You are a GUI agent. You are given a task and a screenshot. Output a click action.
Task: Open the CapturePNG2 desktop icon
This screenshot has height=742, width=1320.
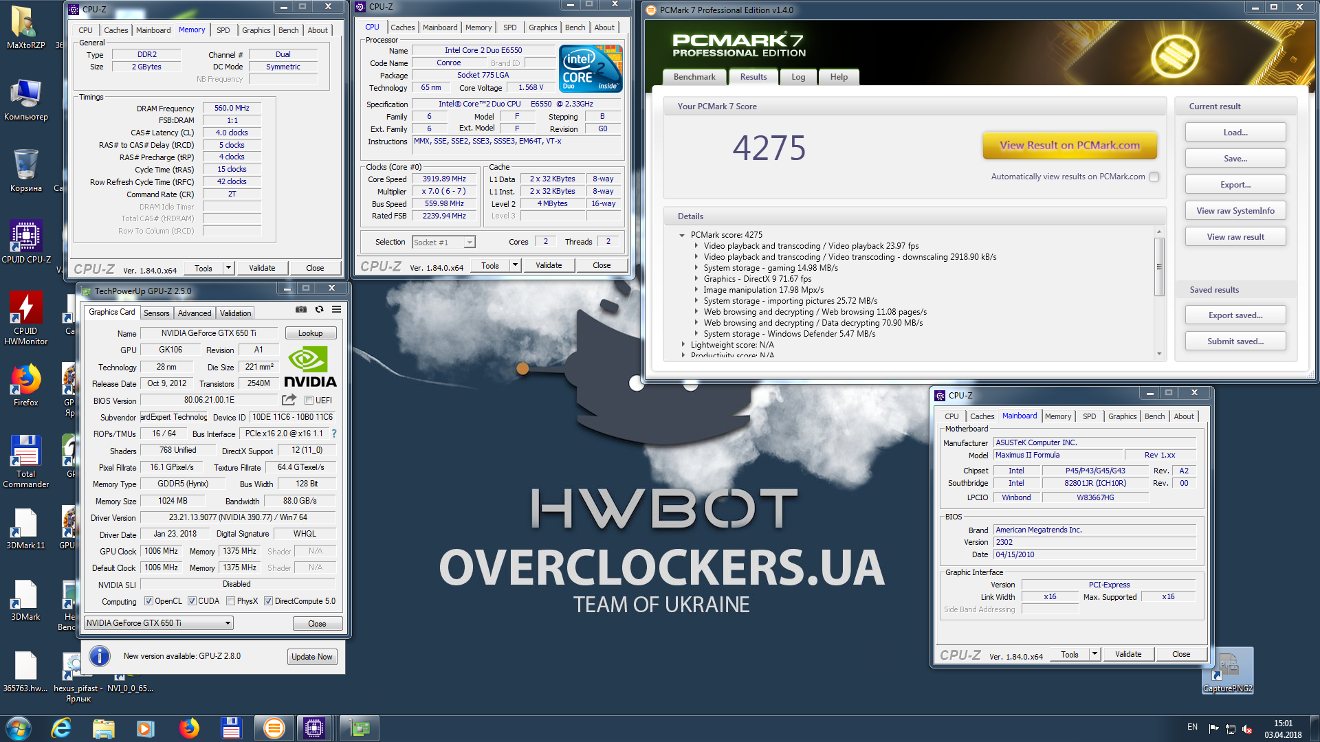tap(1228, 671)
